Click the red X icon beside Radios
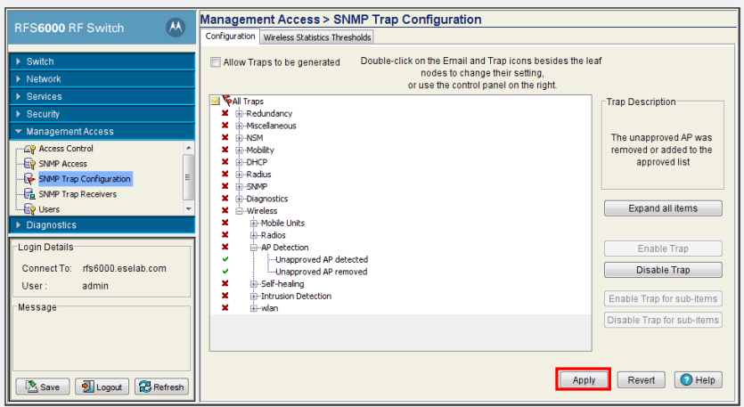Image resolution: width=744 pixels, height=407 pixels. (x=225, y=235)
